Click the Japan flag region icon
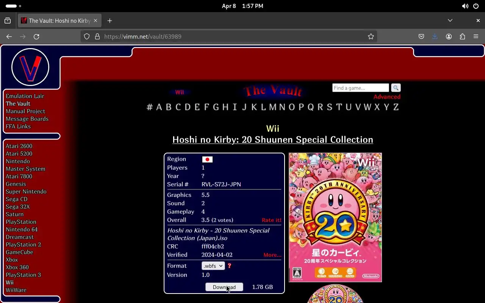Viewport: 485px width, 303px height. (207, 159)
